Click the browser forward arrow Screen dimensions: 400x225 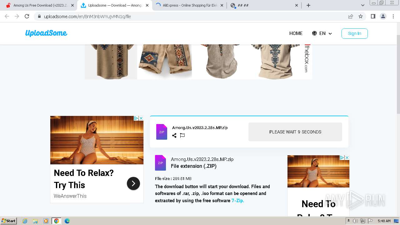coord(17,16)
